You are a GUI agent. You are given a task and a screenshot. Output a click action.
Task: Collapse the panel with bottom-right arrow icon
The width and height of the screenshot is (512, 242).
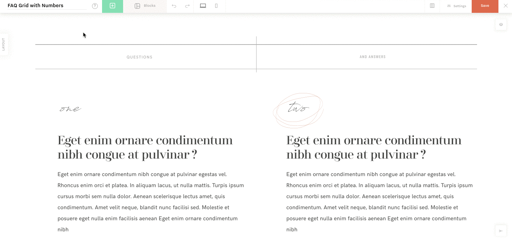point(501,231)
